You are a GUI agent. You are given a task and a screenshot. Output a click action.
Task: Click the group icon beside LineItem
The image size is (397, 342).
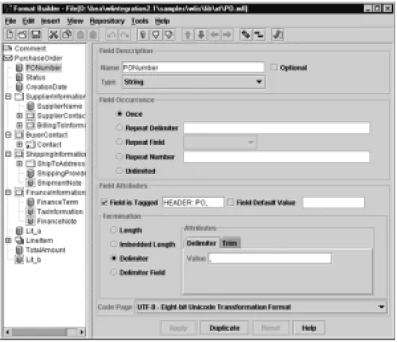19,240
